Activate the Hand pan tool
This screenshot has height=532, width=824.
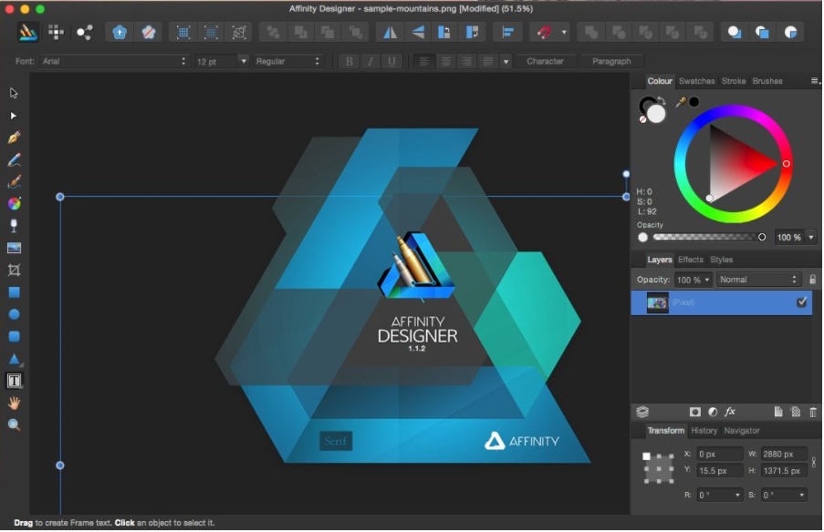[14, 404]
